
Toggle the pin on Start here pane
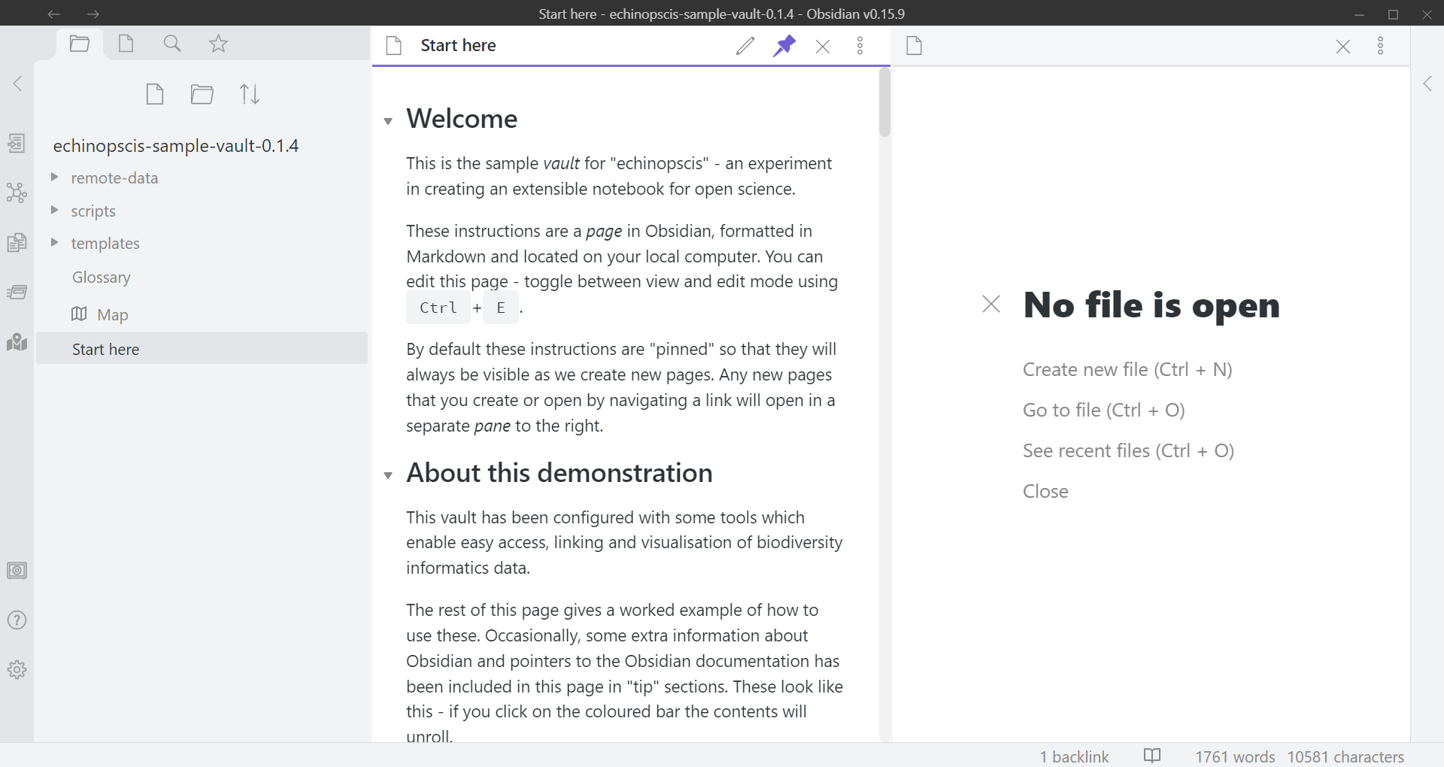point(784,46)
